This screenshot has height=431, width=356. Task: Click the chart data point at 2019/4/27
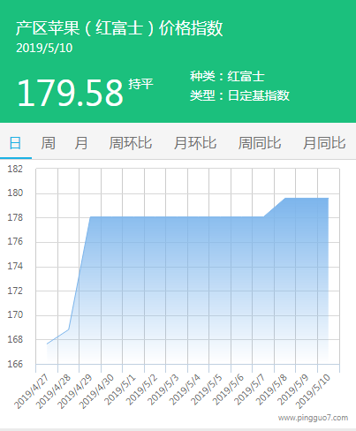coord(47,344)
